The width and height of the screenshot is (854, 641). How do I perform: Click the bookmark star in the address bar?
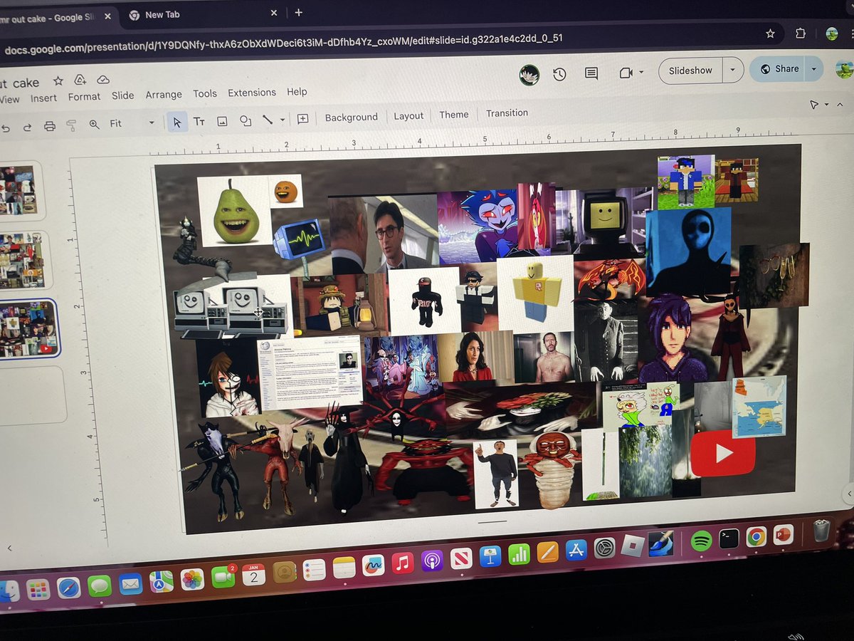(x=770, y=33)
